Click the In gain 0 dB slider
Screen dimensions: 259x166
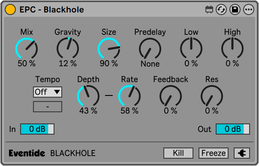point(37,129)
